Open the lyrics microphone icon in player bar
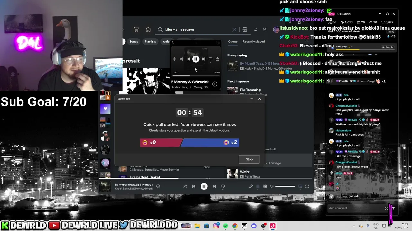 click(251, 186)
